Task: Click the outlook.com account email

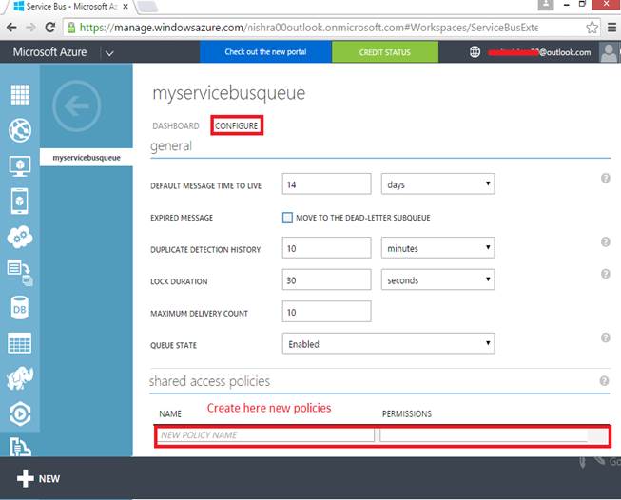Action: (539, 52)
